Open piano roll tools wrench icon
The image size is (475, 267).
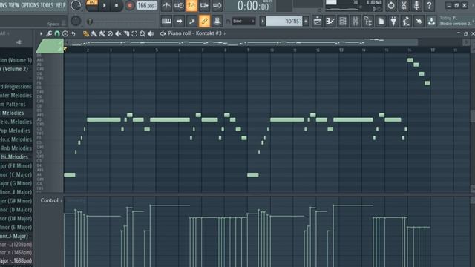click(x=49, y=33)
